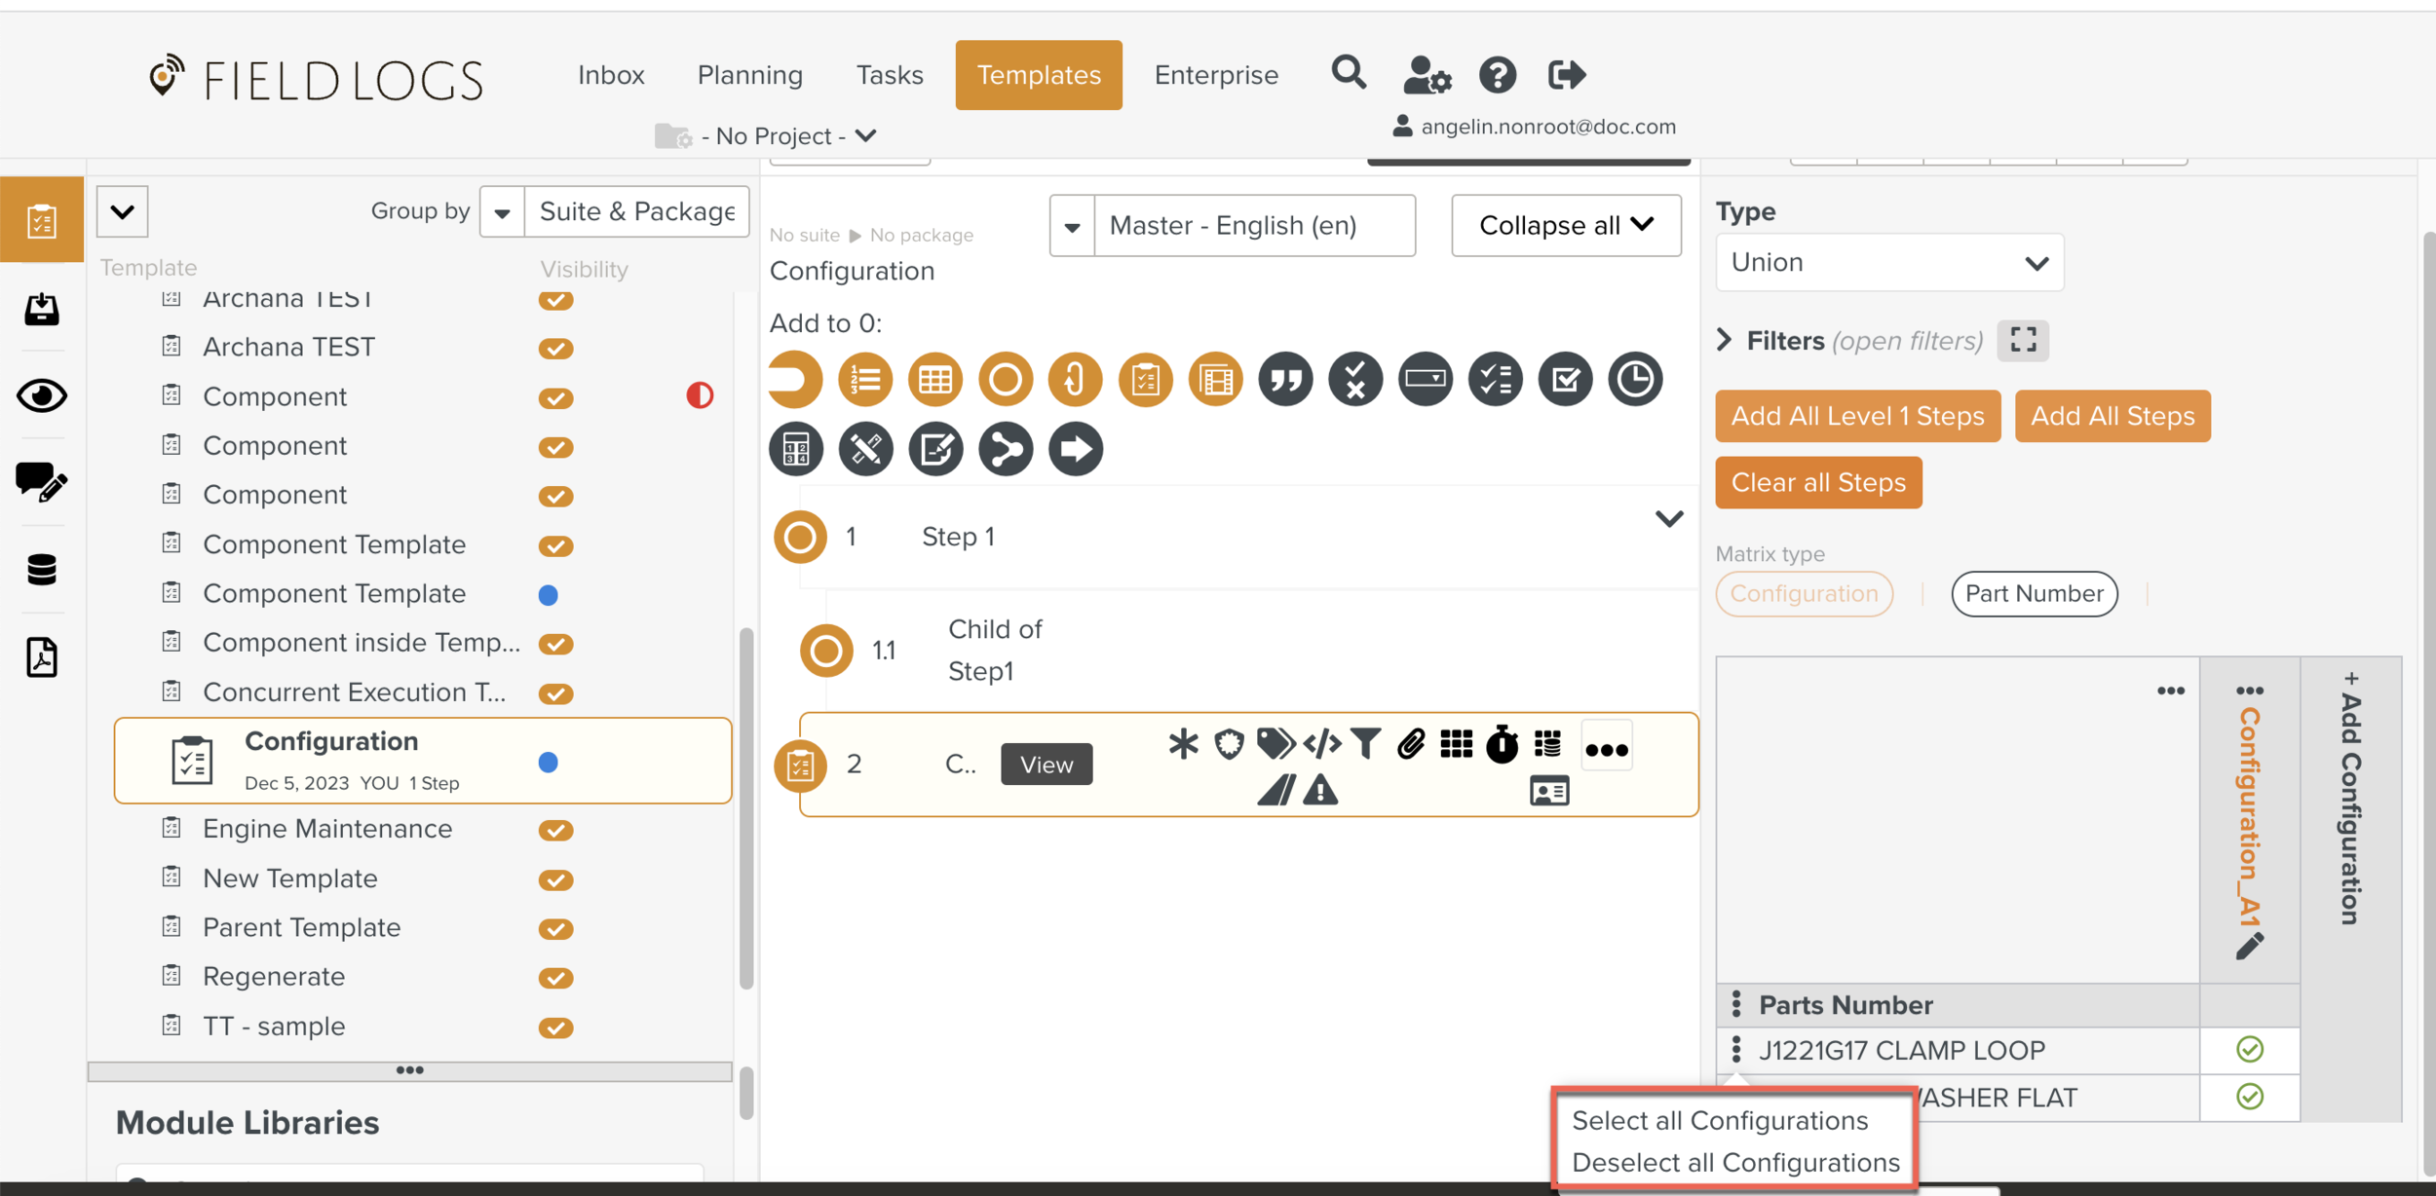The width and height of the screenshot is (2436, 1196).
Task: Toggle J1221G17 CLAMP LOOP configuration checkmark
Action: [x=2249, y=1050]
